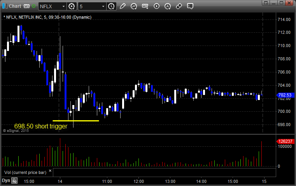Close the chart window
Screen dimensions: 296x186
coord(289,3)
